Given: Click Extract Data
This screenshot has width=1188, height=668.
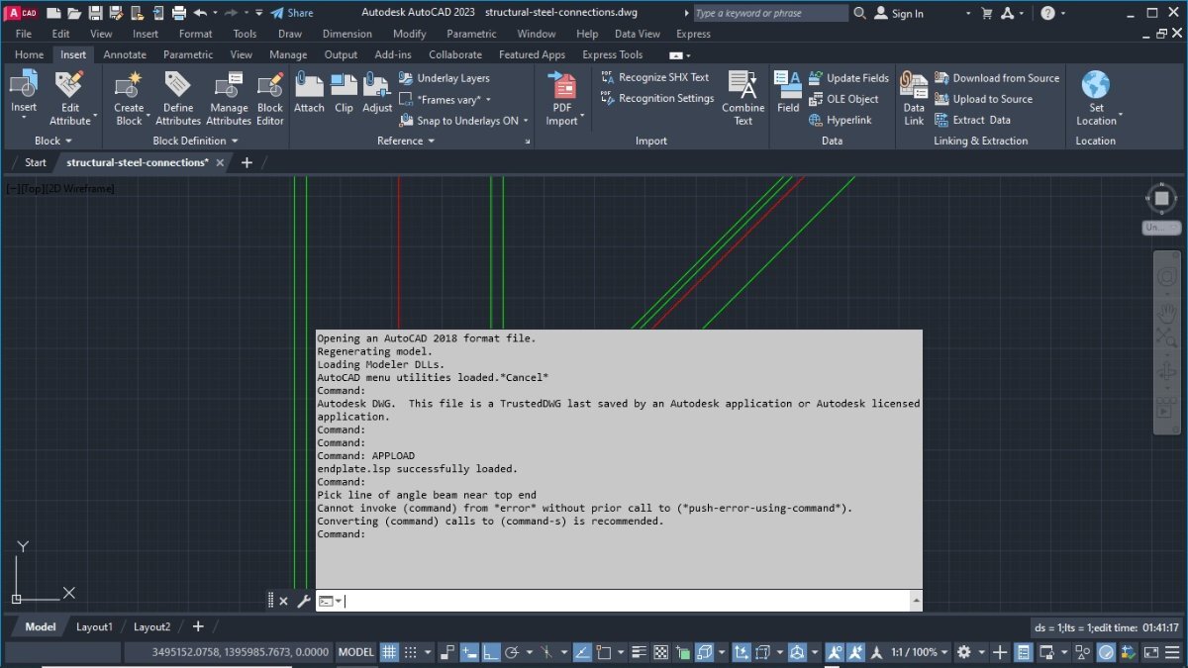Looking at the screenshot, I should (x=972, y=121).
